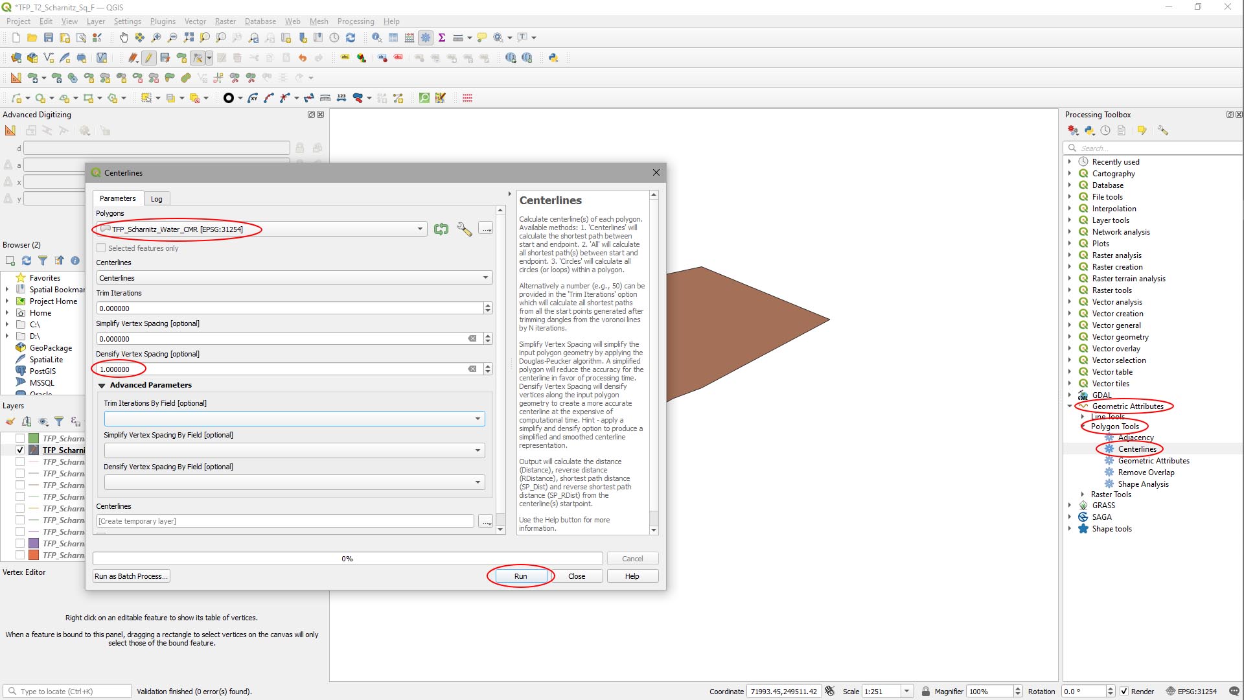Screen dimensions: 1244x700
Task: Click the Run button
Action: (x=521, y=576)
